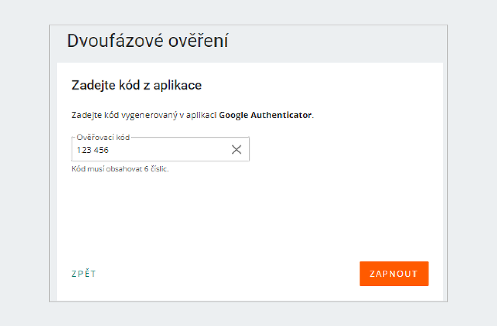Viewport: 497px width, 326px height.
Task: Return to the previous step with ZPĚT
Action: tap(84, 273)
